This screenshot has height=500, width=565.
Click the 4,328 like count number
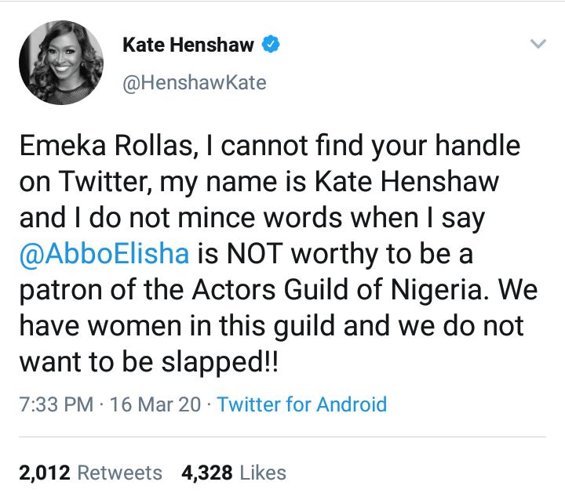click(x=207, y=473)
